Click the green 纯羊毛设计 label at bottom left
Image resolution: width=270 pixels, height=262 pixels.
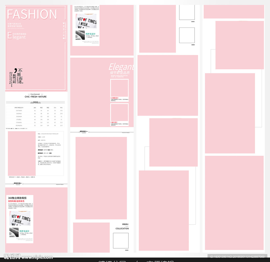coord(25,231)
